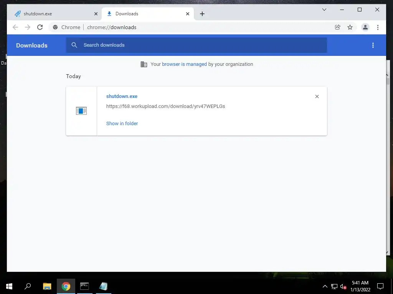The height and width of the screenshot is (294, 393).
Task: Go back using the back arrow
Action: 15,27
